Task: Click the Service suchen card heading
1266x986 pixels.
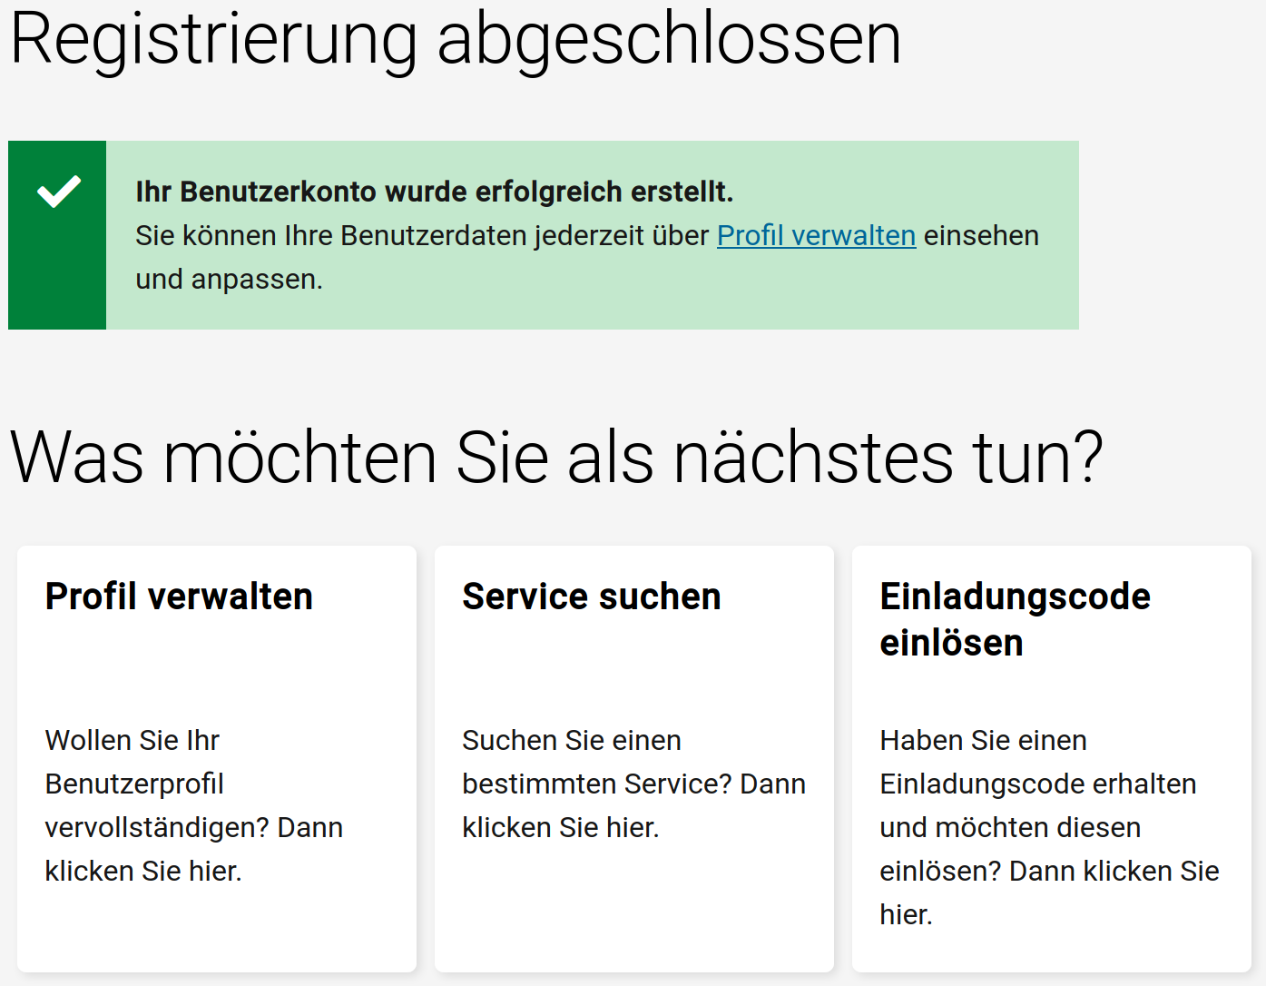Action: [x=591, y=597]
